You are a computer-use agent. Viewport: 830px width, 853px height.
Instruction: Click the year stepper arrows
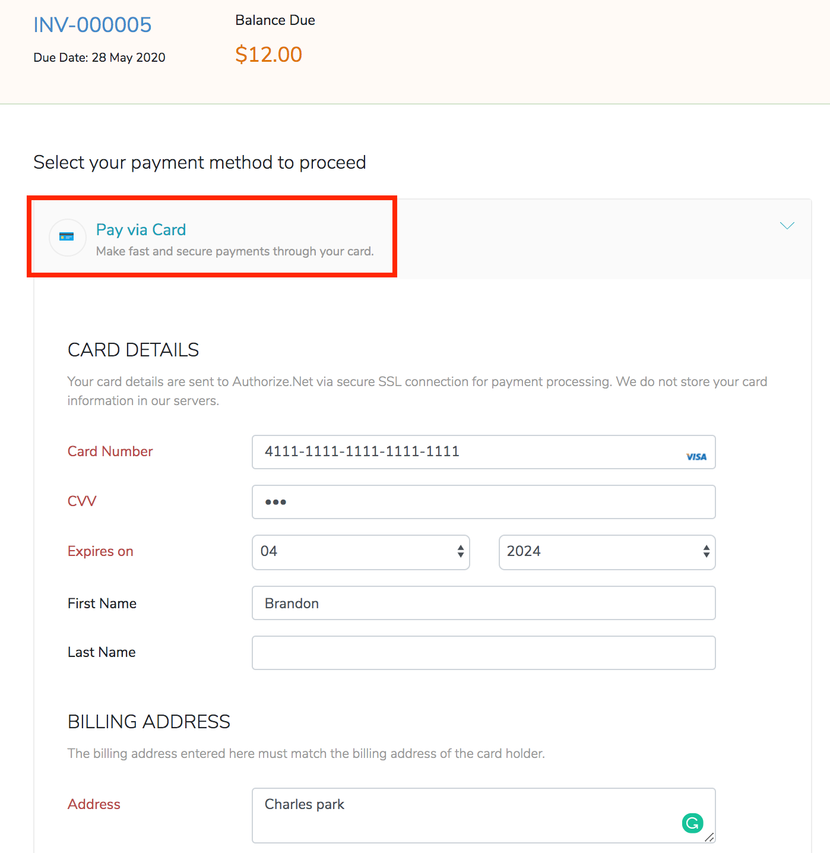click(706, 552)
